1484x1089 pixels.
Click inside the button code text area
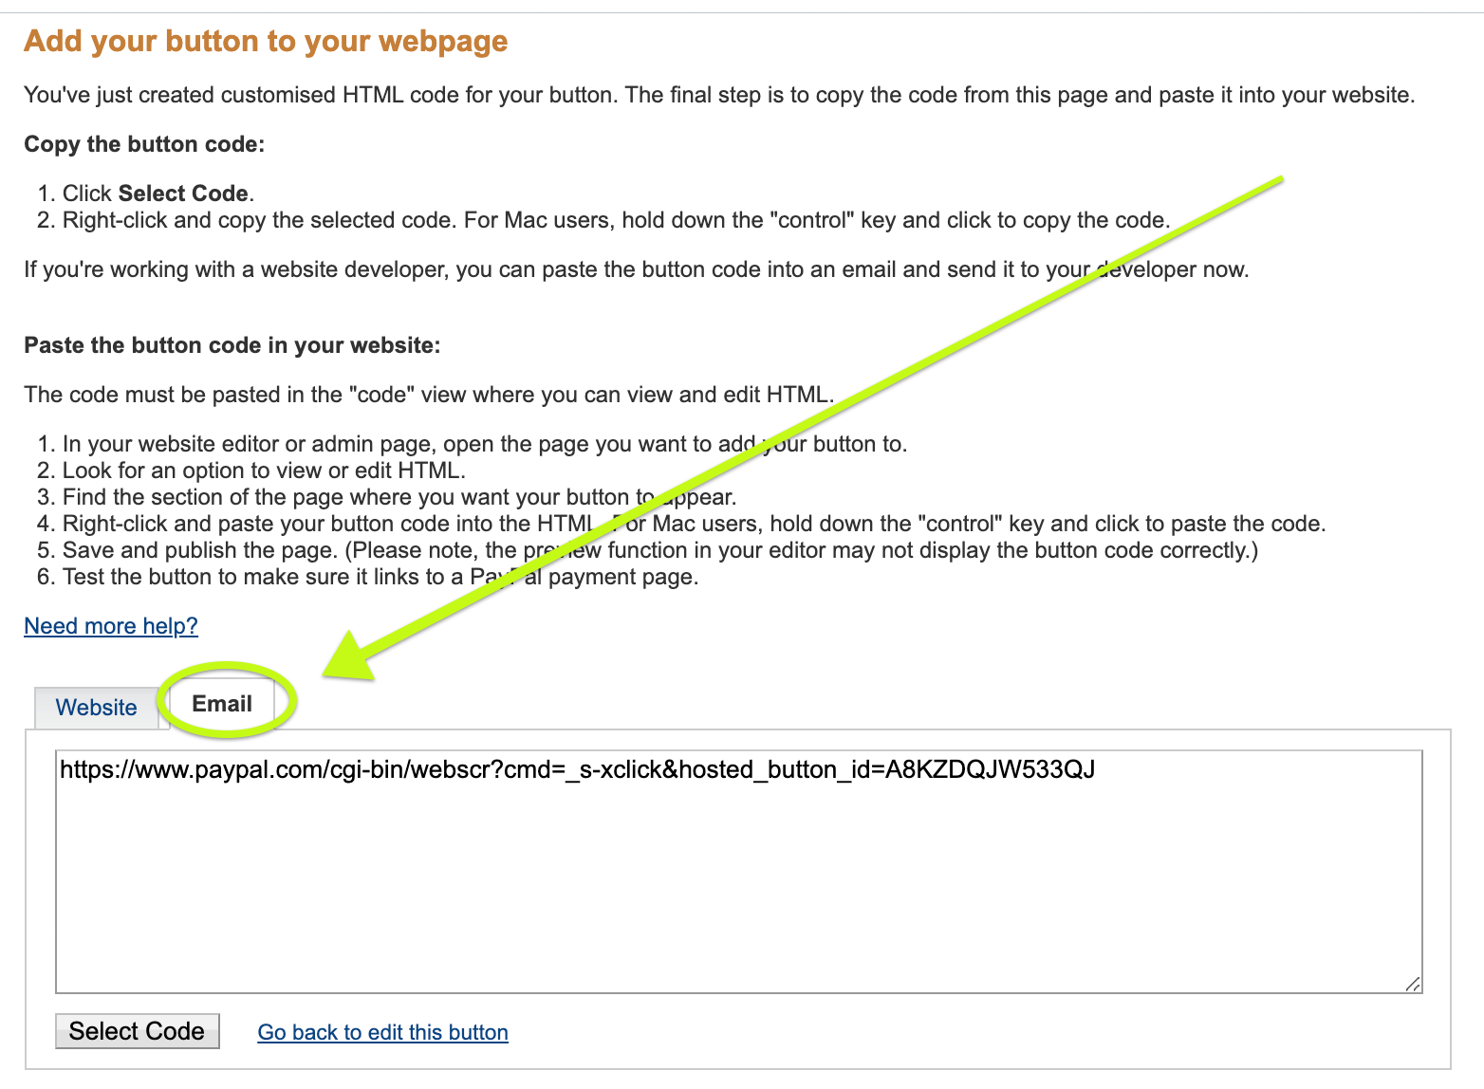(739, 872)
